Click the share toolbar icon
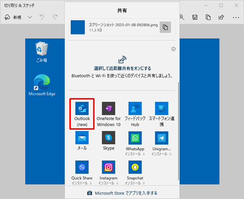 (x=221, y=17)
